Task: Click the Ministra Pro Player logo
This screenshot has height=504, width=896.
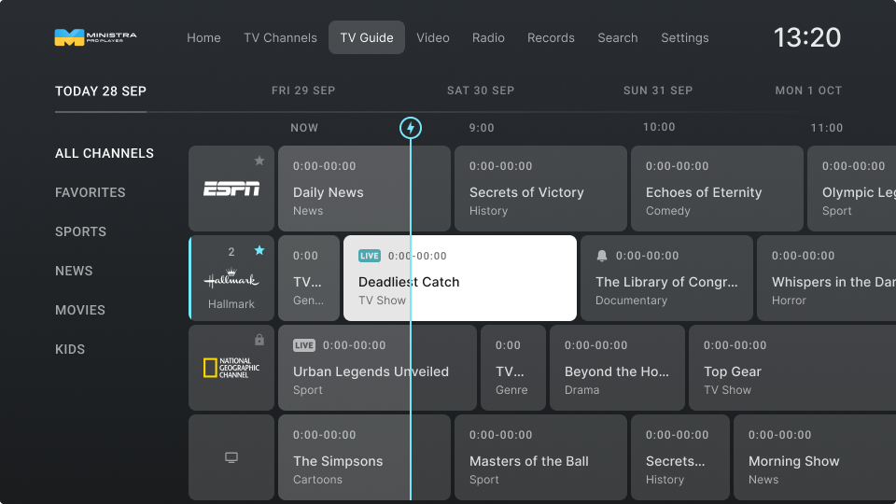Action: (95, 37)
